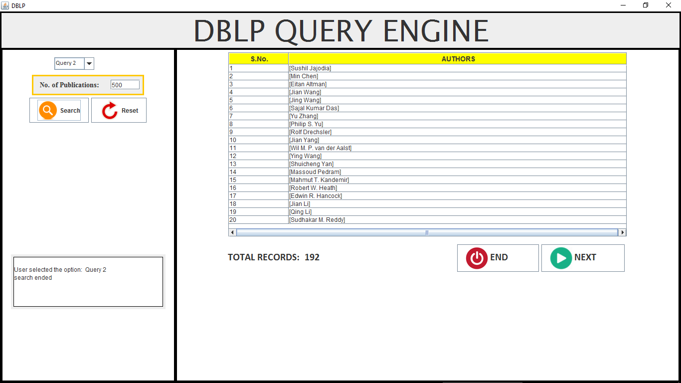This screenshot has width=681, height=383.
Task: Click the S.No. column header
Action: 259,59
